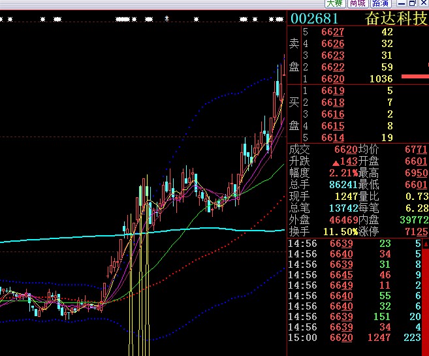Click the 换手 turnover value 11.50%

[x=340, y=232]
